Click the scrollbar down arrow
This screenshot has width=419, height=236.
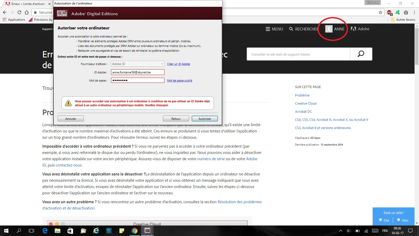tap(417, 223)
